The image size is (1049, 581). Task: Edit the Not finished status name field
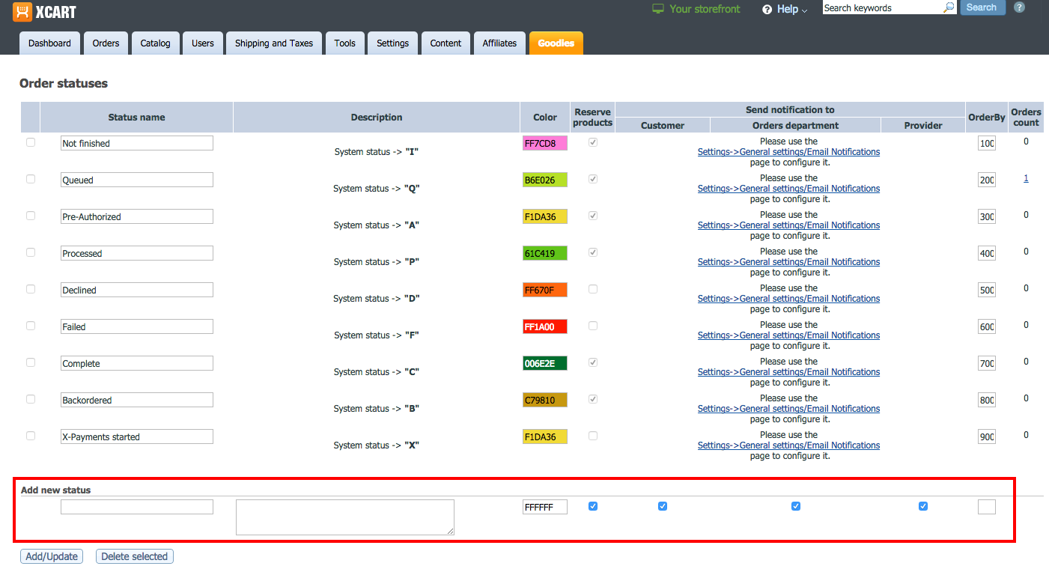tap(137, 143)
